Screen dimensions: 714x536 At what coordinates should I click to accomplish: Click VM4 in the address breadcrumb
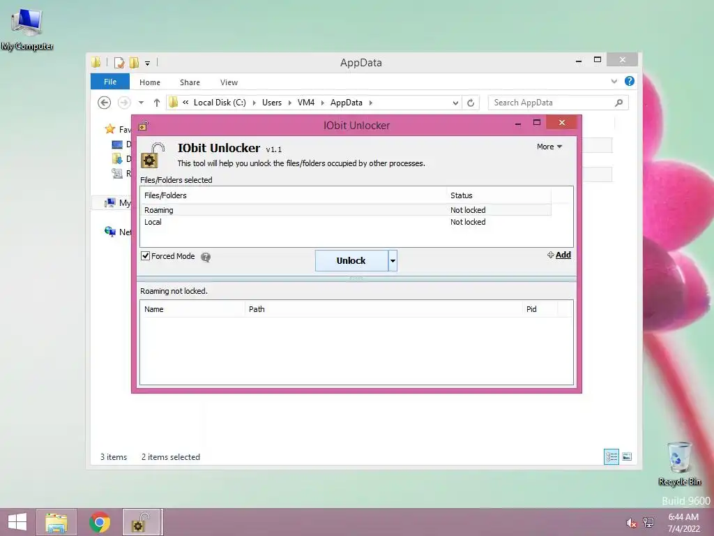306,103
